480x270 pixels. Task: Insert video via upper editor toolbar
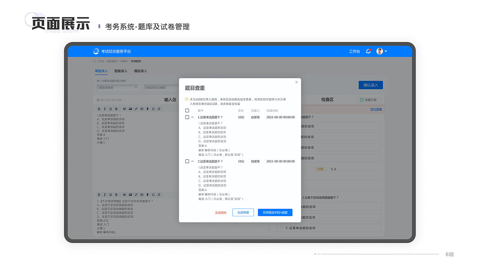pyautogui.click(x=142, y=109)
